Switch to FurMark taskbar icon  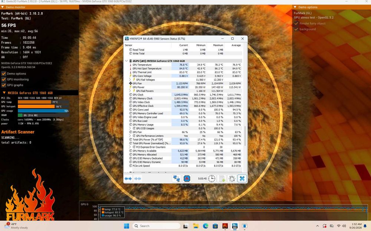[x=225, y=226]
